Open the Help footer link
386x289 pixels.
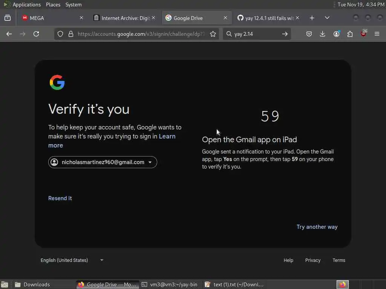pos(288,260)
